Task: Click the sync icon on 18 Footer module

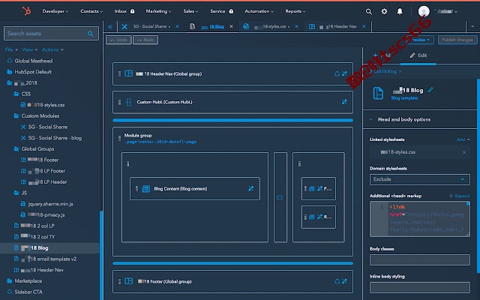Action: click(337, 281)
